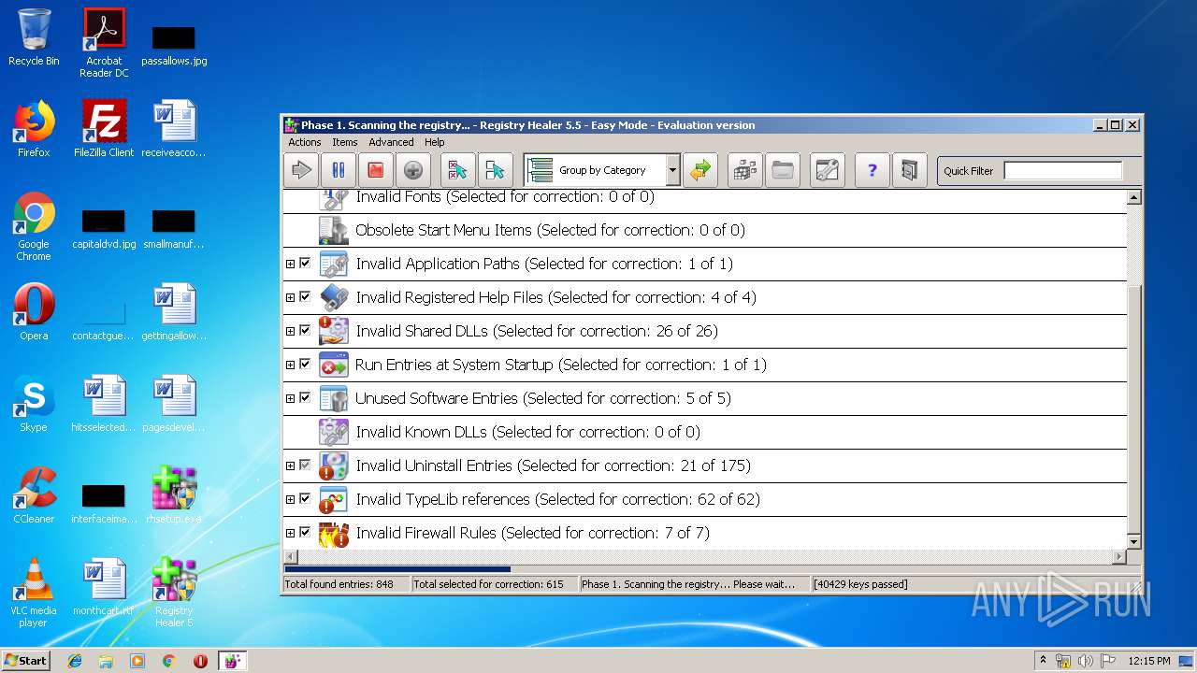This screenshot has width=1197, height=673.
Task: Click the keys passed status counter
Action: click(x=860, y=584)
